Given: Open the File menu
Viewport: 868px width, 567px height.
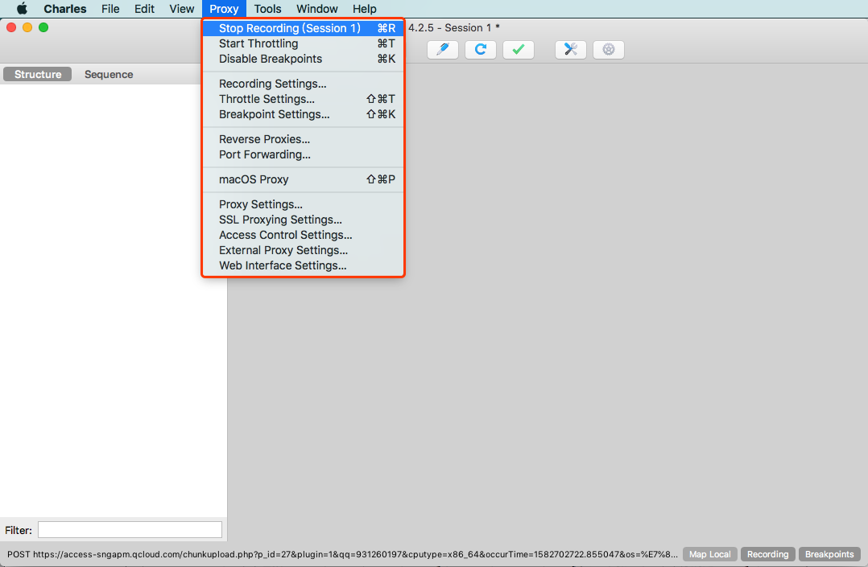Looking at the screenshot, I should [x=110, y=9].
